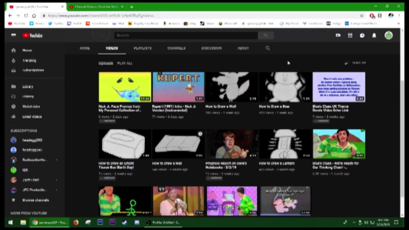Open File Explorer from the taskbar
The image size is (409, 230).
pos(23,222)
